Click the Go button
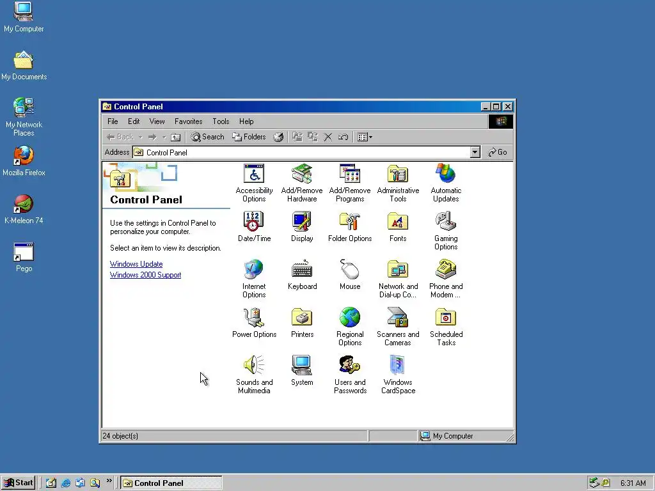Viewport: 655px width, 491px height. 498,152
